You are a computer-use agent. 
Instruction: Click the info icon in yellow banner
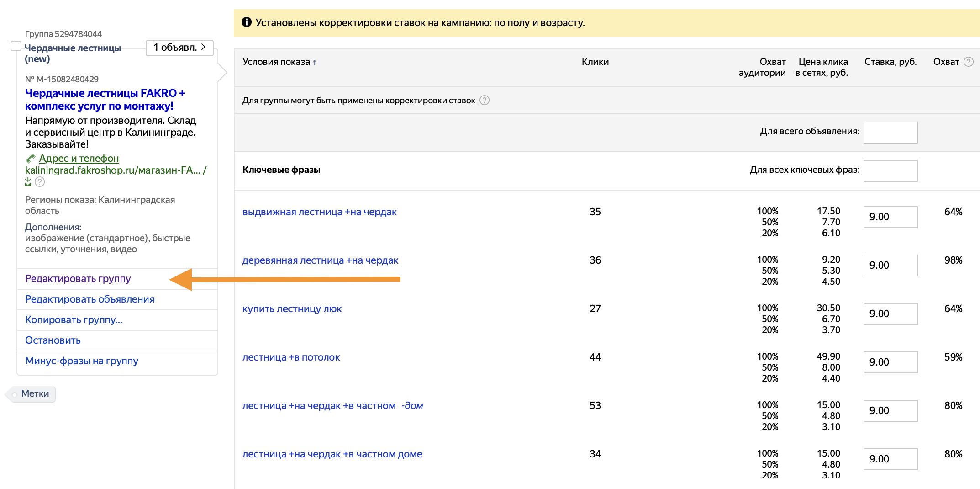[x=247, y=22]
